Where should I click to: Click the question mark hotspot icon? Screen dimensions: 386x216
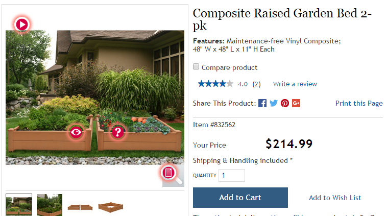click(118, 132)
